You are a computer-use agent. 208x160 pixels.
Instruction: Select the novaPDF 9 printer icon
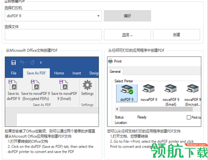(x=148, y=89)
